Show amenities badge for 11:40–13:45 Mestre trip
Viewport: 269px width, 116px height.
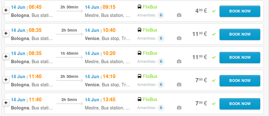(x=161, y=108)
